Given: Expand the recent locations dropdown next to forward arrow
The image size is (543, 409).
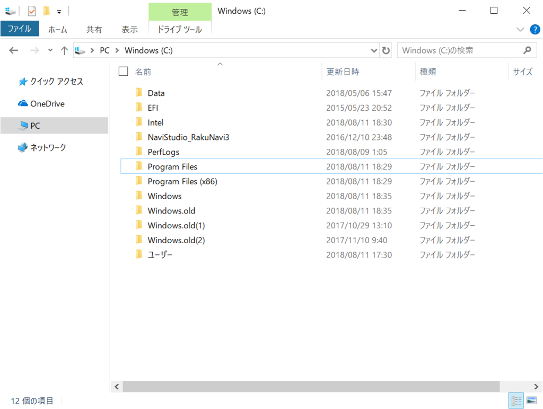Looking at the screenshot, I should 50,50.
